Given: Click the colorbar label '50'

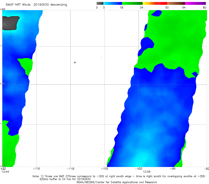Looking at the screenshot, I should tap(167, 7).
